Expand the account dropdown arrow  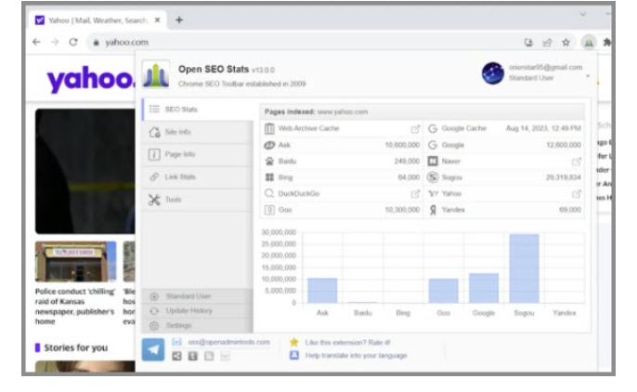588,76
